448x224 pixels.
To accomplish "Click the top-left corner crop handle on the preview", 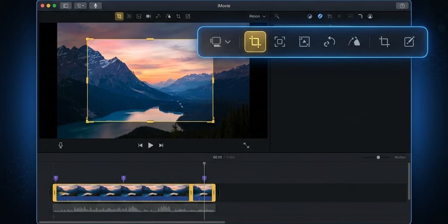I will coord(88,39).
